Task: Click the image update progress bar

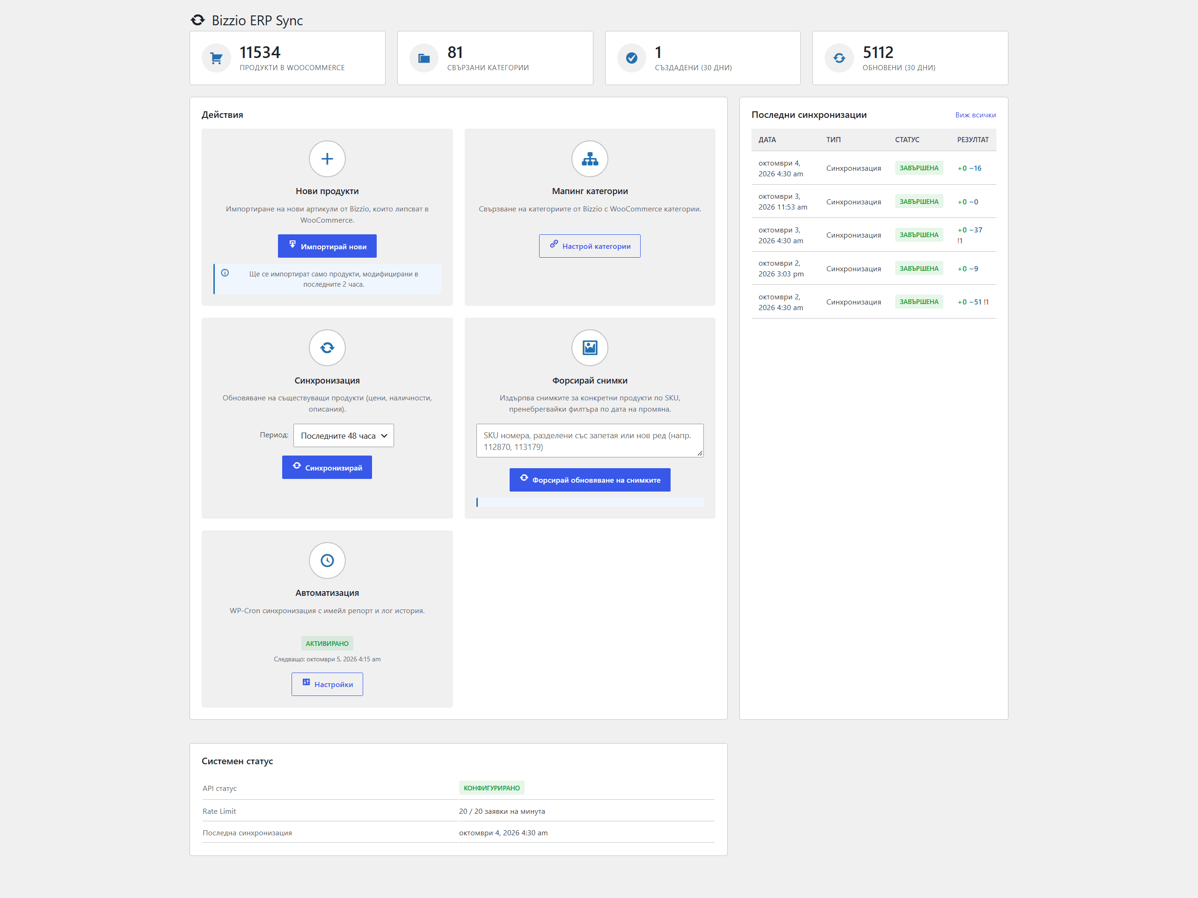Action: click(589, 502)
